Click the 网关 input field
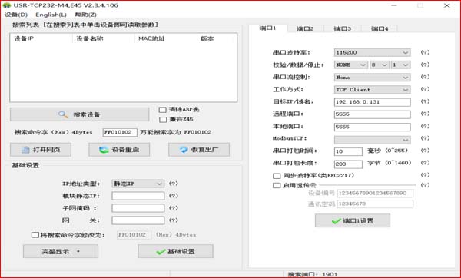 [x=138, y=220]
